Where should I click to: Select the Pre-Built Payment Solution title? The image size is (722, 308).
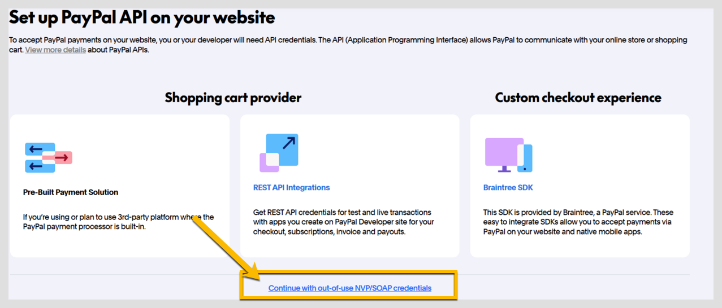click(x=71, y=192)
